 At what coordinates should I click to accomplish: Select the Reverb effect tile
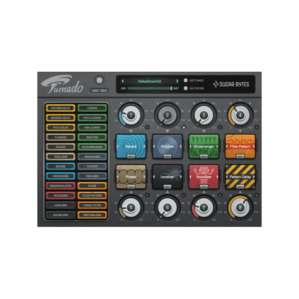[x=131, y=147]
